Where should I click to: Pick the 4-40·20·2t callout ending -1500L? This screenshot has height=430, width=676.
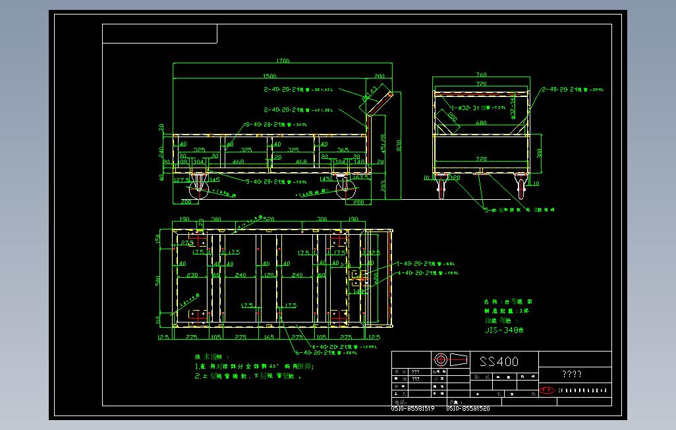point(345,347)
